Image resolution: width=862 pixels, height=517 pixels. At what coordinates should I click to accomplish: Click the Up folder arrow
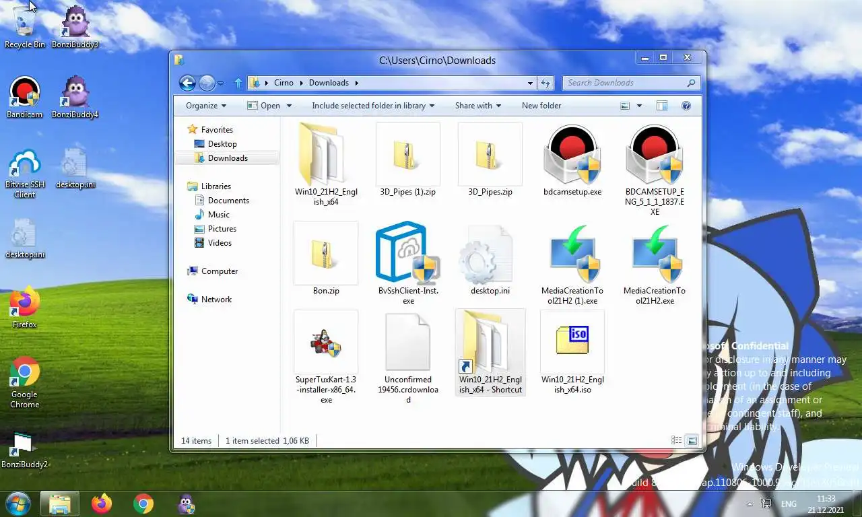238,83
